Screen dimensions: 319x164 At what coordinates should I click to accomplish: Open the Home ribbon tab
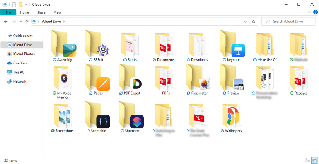coord(25,12)
